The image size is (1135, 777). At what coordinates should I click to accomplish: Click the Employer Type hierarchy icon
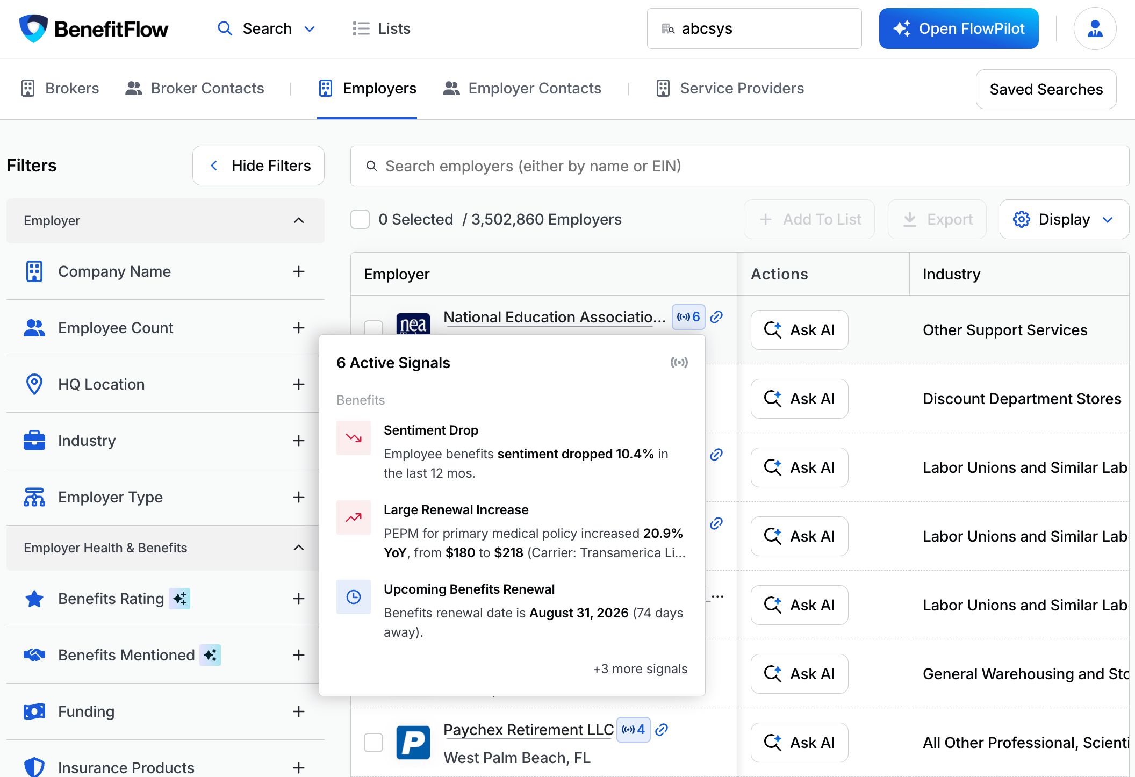point(34,497)
